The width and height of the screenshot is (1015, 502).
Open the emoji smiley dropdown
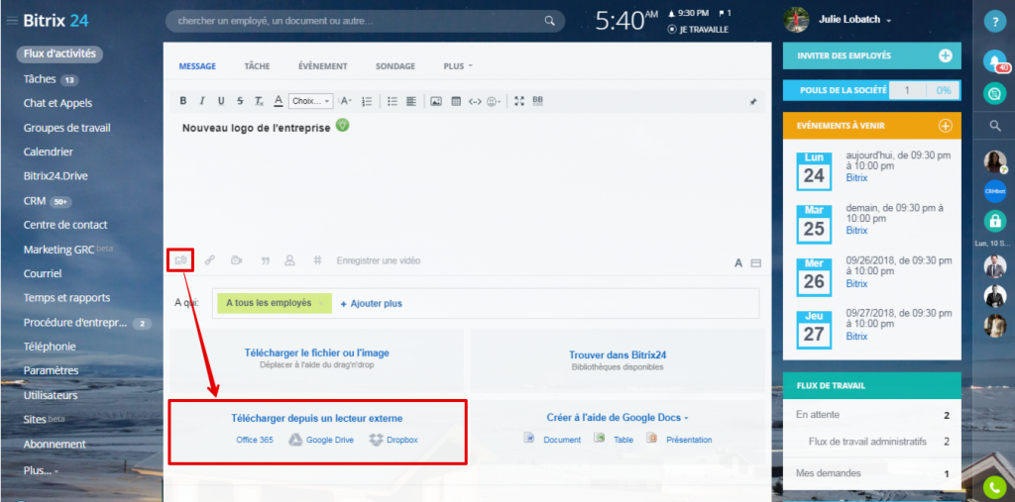click(494, 101)
